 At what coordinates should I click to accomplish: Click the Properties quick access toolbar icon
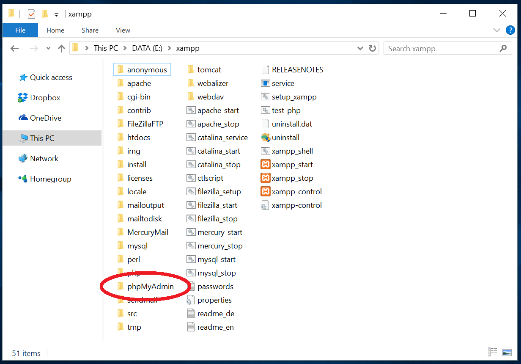[x=31, y=14]
